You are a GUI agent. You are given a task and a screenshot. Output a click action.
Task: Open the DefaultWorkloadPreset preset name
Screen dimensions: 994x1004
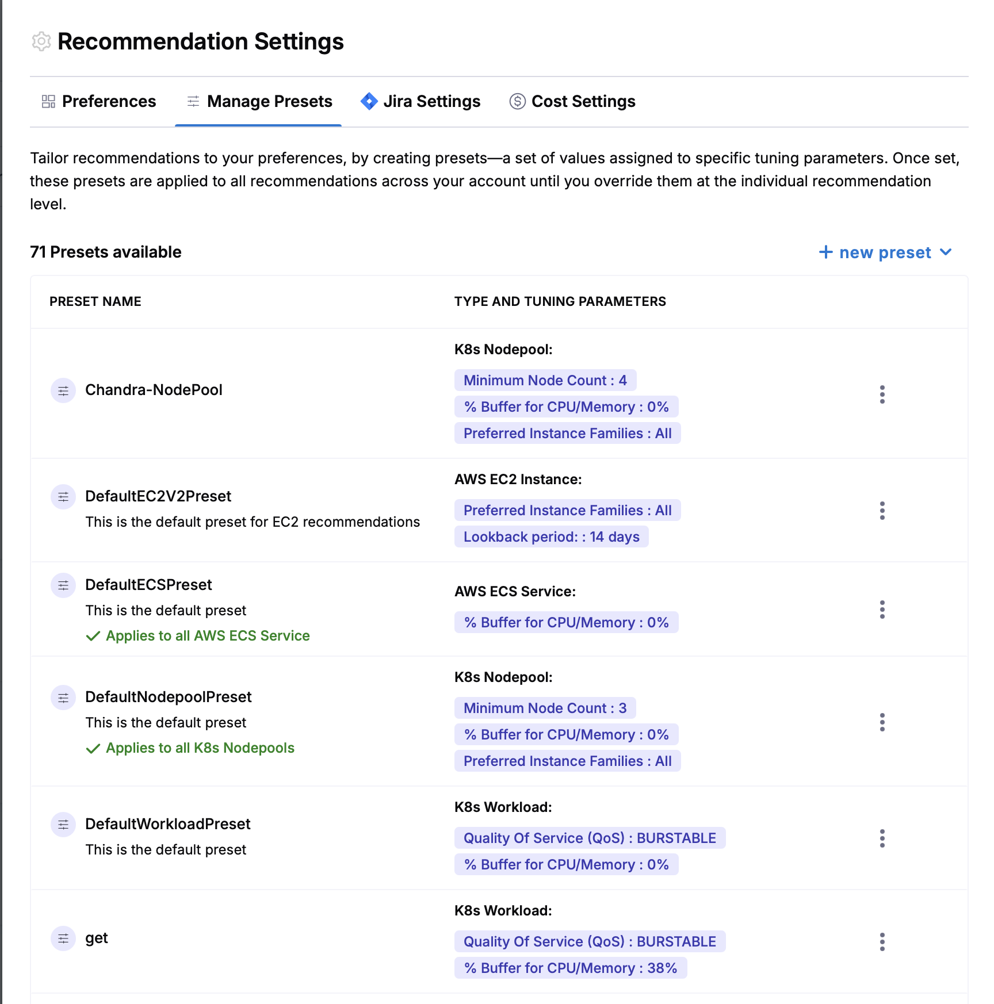point(168,824)
